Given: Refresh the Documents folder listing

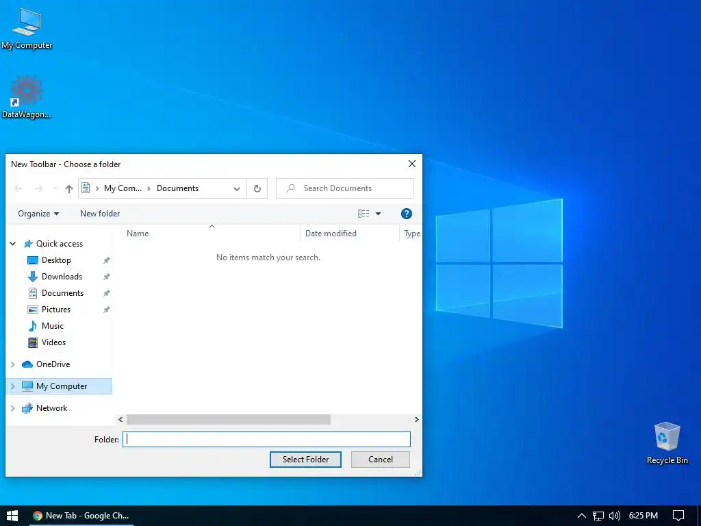Looking at the screenshot, I should [257, 188].
